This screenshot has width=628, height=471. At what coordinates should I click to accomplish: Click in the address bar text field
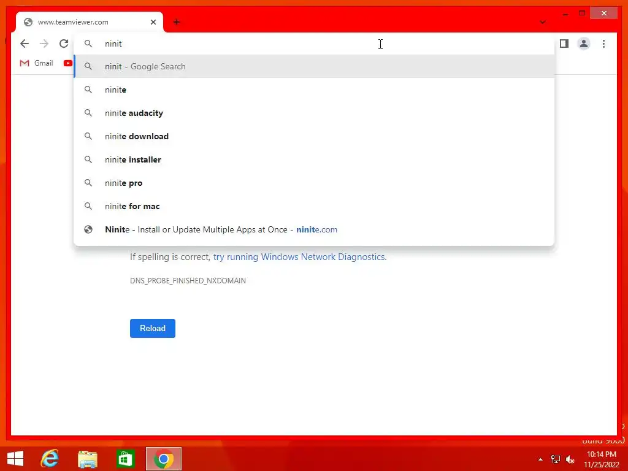[x=315, y=44]
